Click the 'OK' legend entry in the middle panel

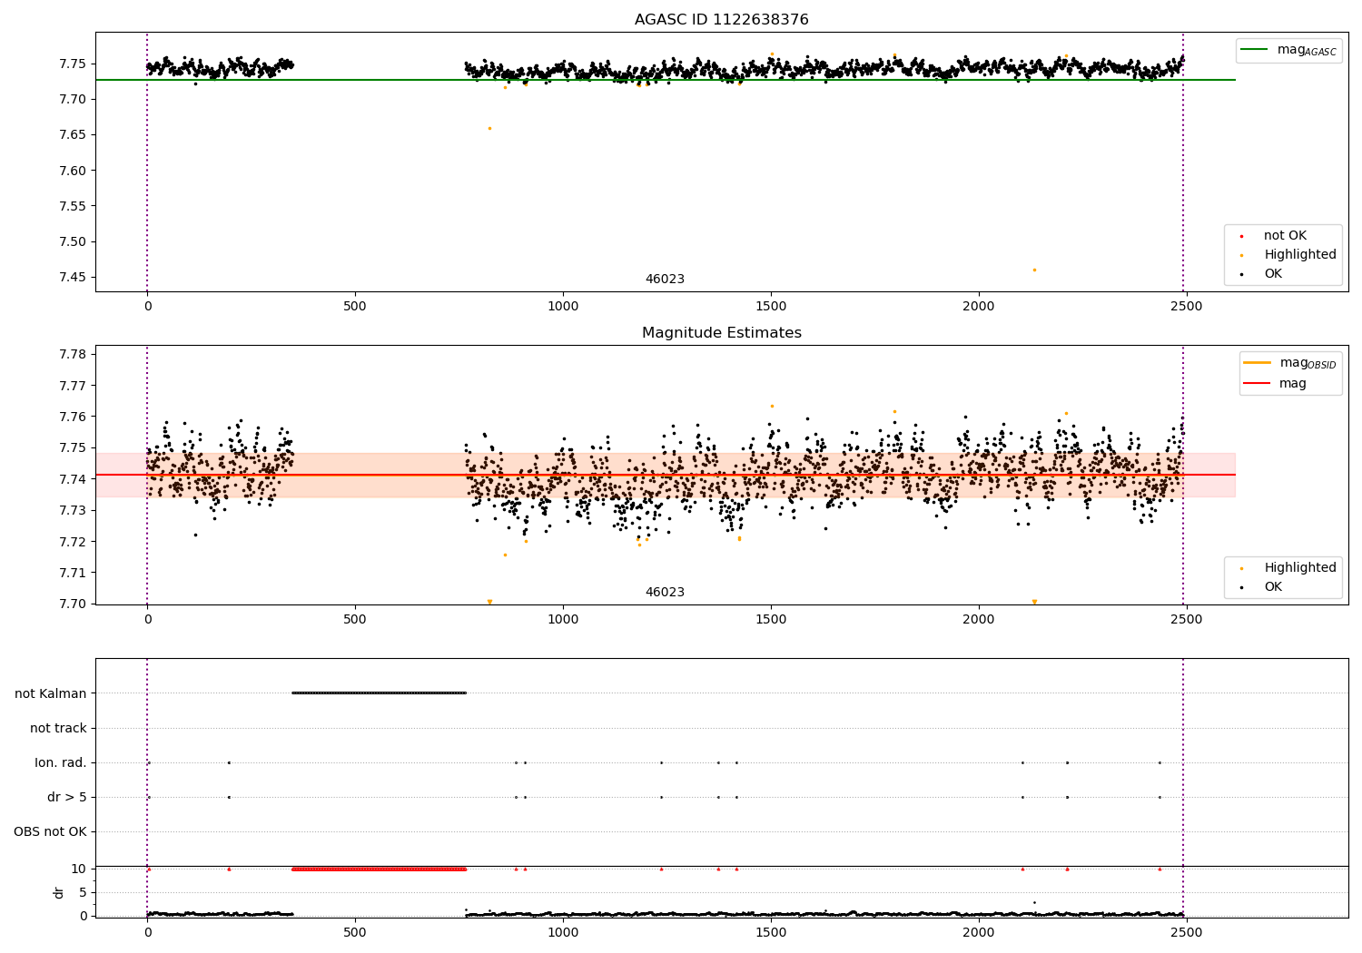pyautogui.click(x=1262, y=587)
